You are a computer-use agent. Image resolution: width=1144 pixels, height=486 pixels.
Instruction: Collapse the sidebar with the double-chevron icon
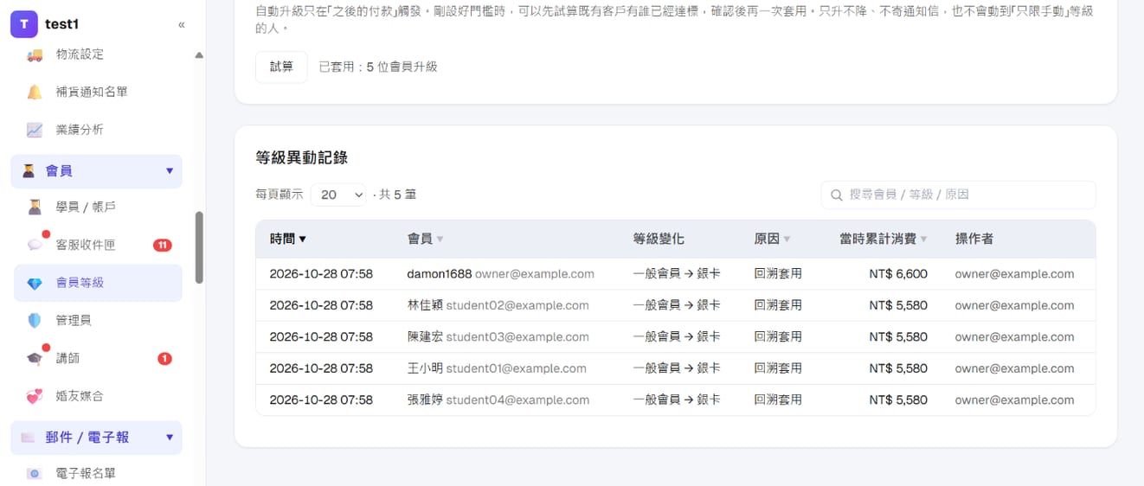click(181, 24)
